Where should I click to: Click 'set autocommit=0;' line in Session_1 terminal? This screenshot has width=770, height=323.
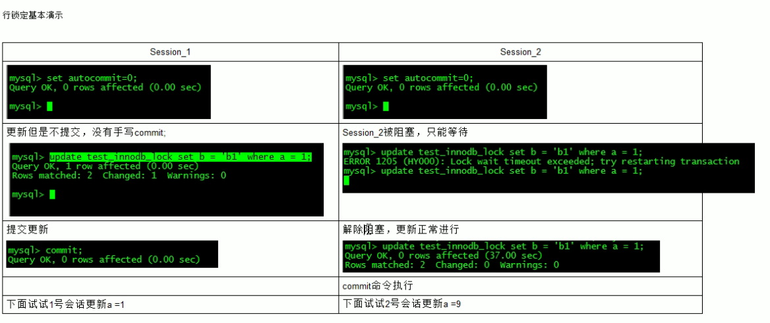tap(74, 78)
